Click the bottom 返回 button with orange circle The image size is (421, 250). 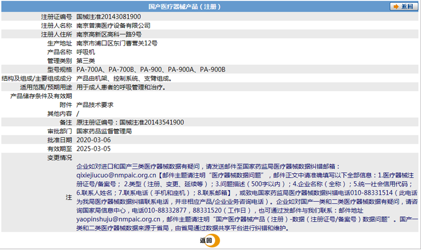(210, 241)
